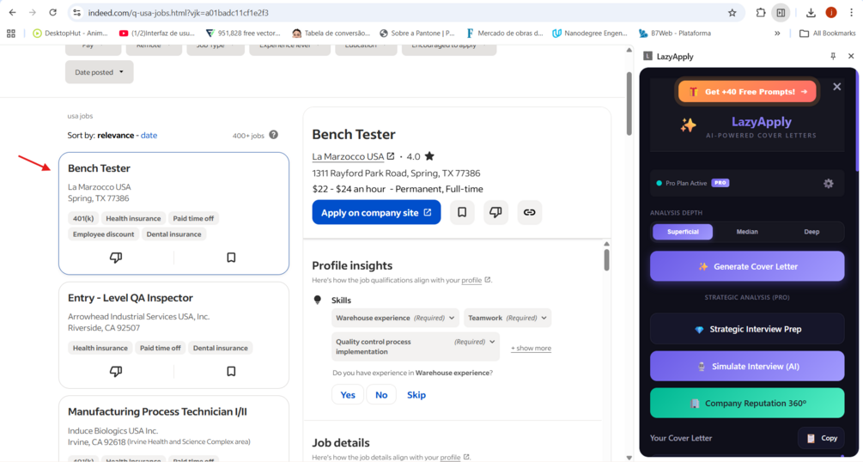Open the browser downloads icon
The height and width of the screenshot is (462, 863).
pos(811,13)
